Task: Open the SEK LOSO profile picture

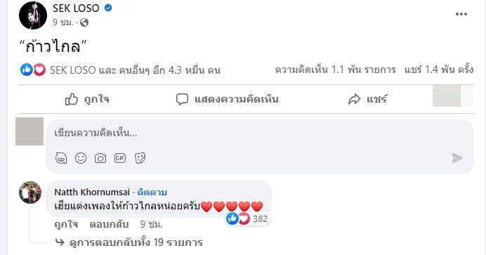Action: [33, 15]
